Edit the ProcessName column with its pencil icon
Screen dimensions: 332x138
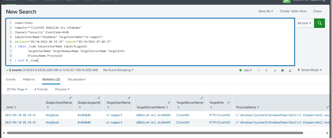point(328,107)
